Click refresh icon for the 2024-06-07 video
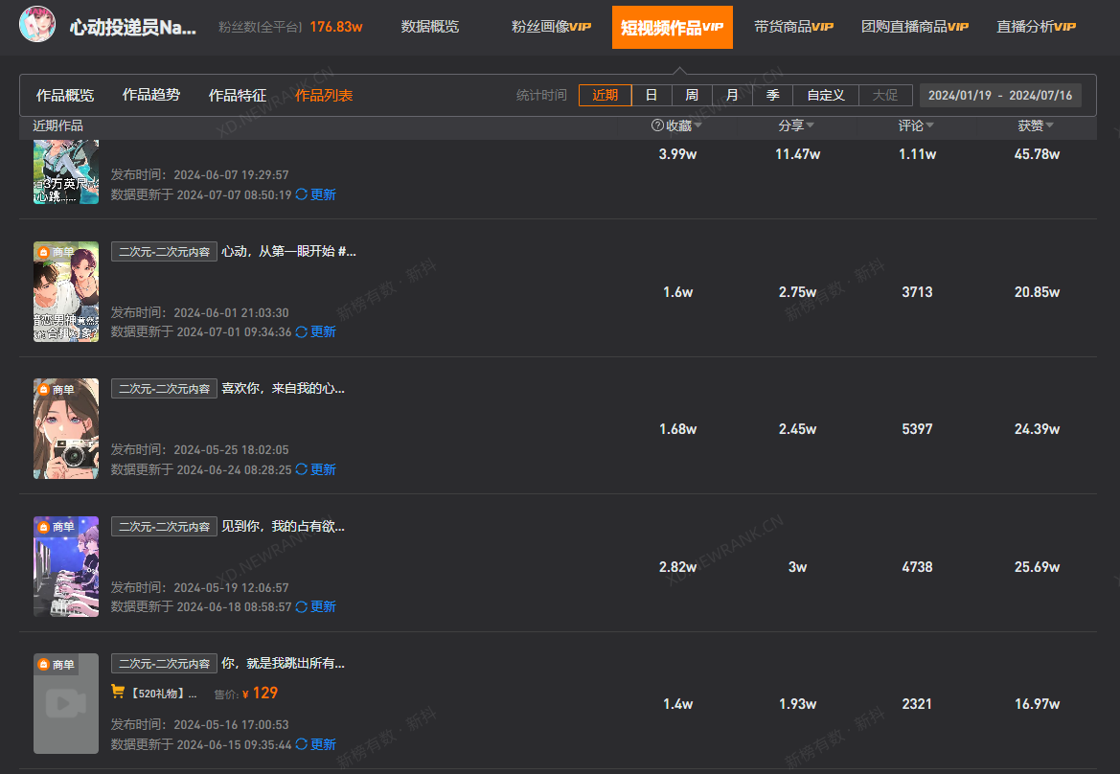The image size is (1120, 774). [302, 194]
